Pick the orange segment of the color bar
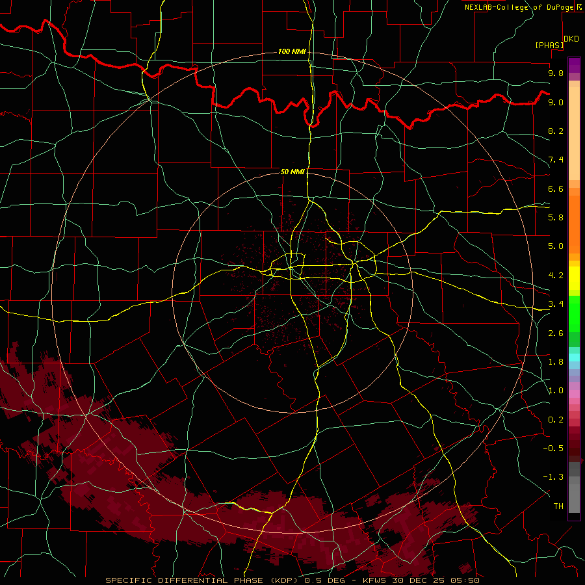The image size is (585, 585). pos(574,224)
